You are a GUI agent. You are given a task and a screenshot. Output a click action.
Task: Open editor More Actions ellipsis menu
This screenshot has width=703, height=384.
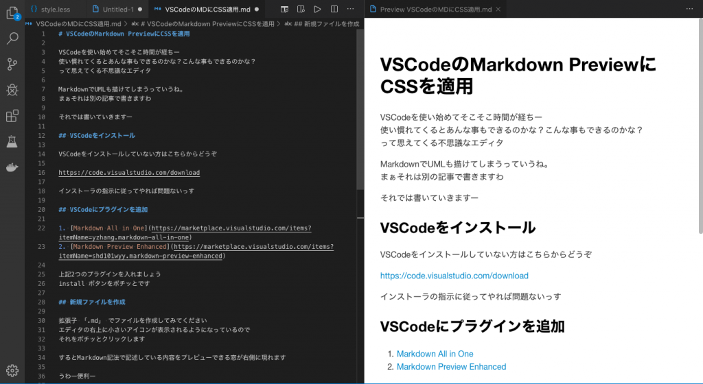click(x=351, y=9)
